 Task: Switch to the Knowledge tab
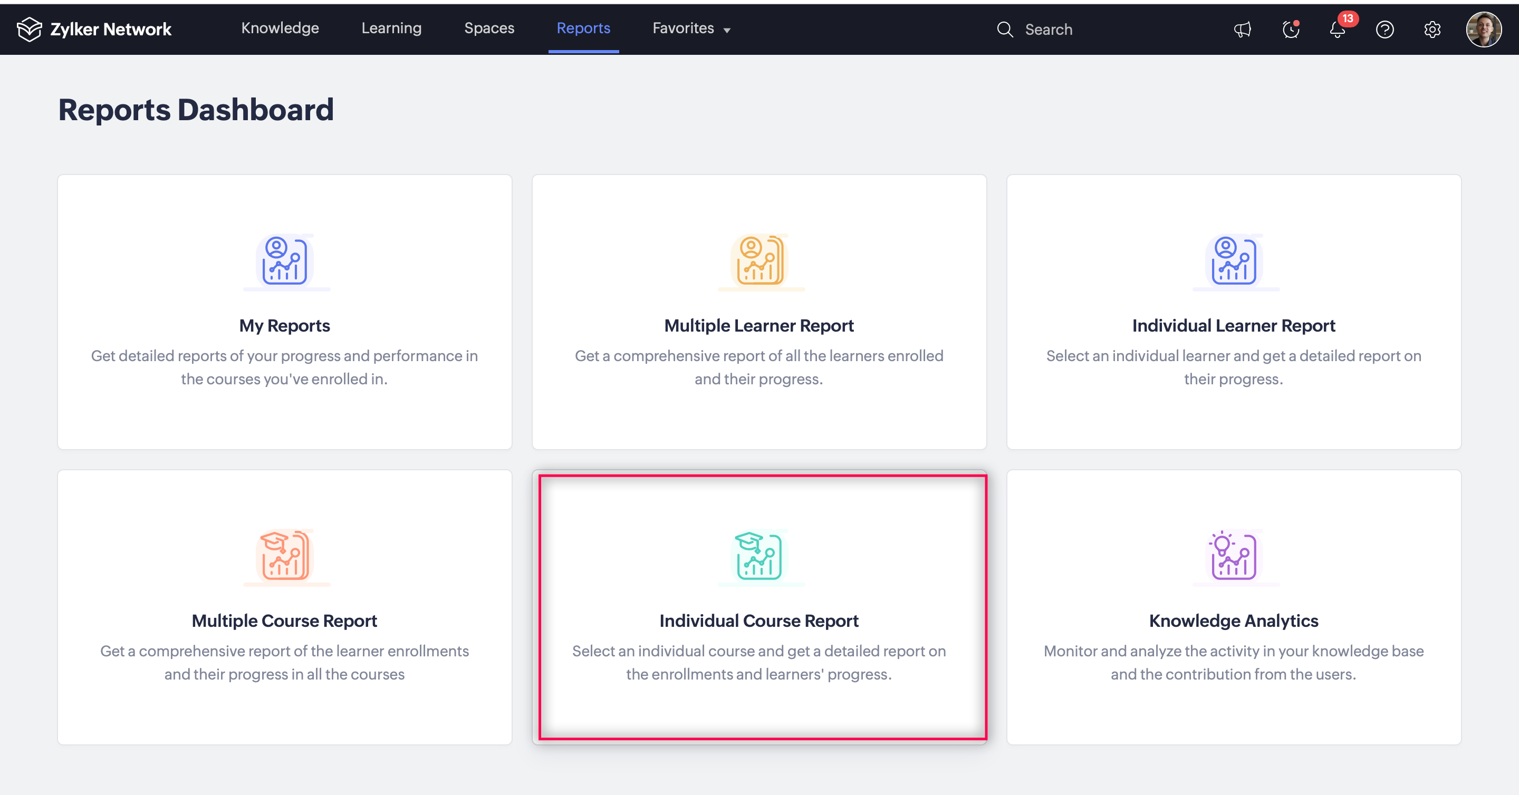click(280, 28)
